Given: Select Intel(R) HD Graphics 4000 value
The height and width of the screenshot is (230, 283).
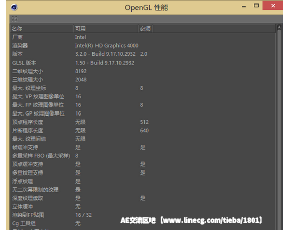Looking at the screenshot, I should pos(107,45).
